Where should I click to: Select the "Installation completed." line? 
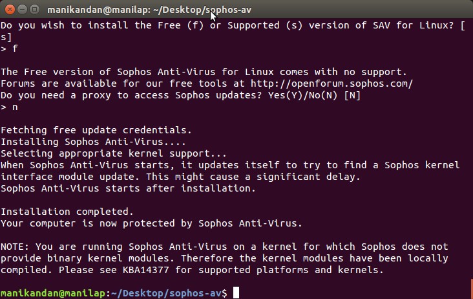pos(67,212)
